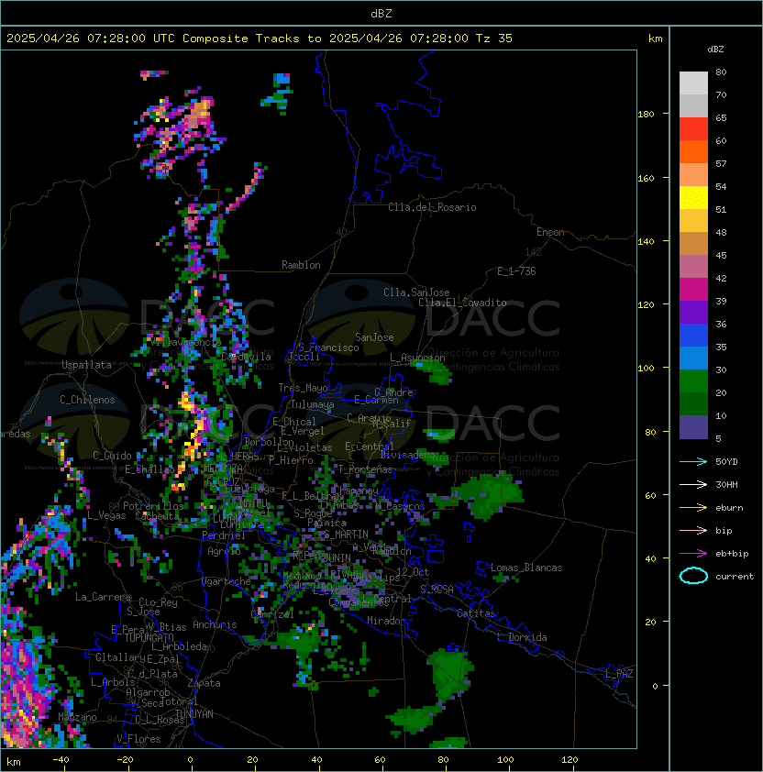Select the 'Potrerillos' place label
This screenshot has width=763, height=772.
point(153,506)
